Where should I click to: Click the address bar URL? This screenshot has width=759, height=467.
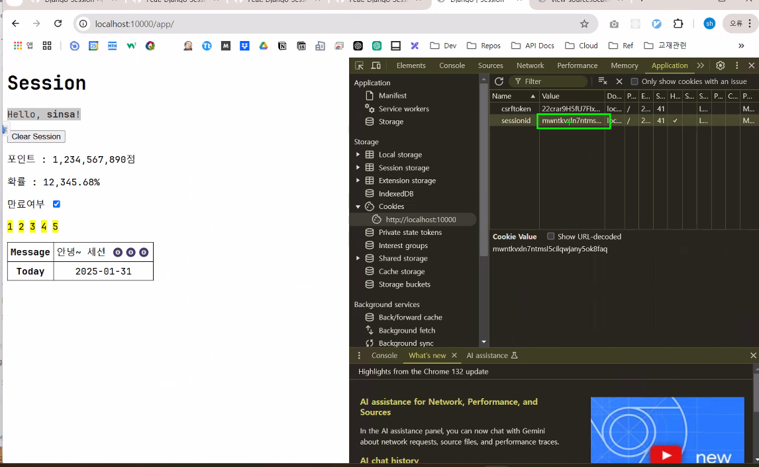click(x=134, y=24)
